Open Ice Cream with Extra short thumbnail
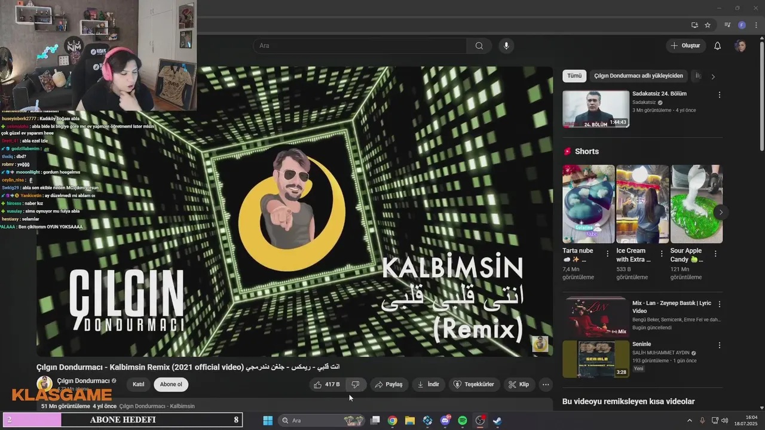 point(642,204)
